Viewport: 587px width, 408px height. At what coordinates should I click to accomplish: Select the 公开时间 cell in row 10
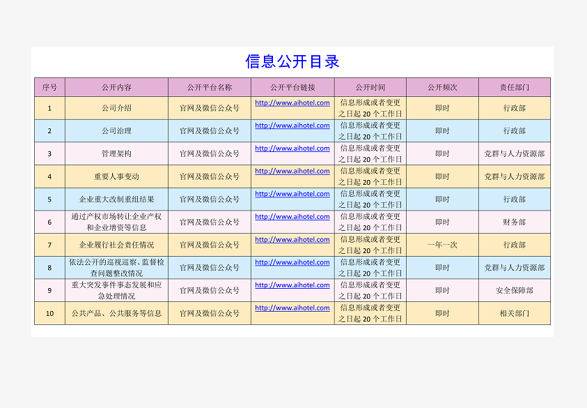point(370,314)
